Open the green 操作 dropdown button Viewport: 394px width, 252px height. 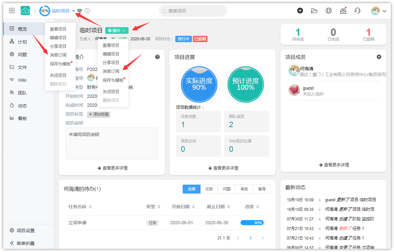click(x=117, y=30)
